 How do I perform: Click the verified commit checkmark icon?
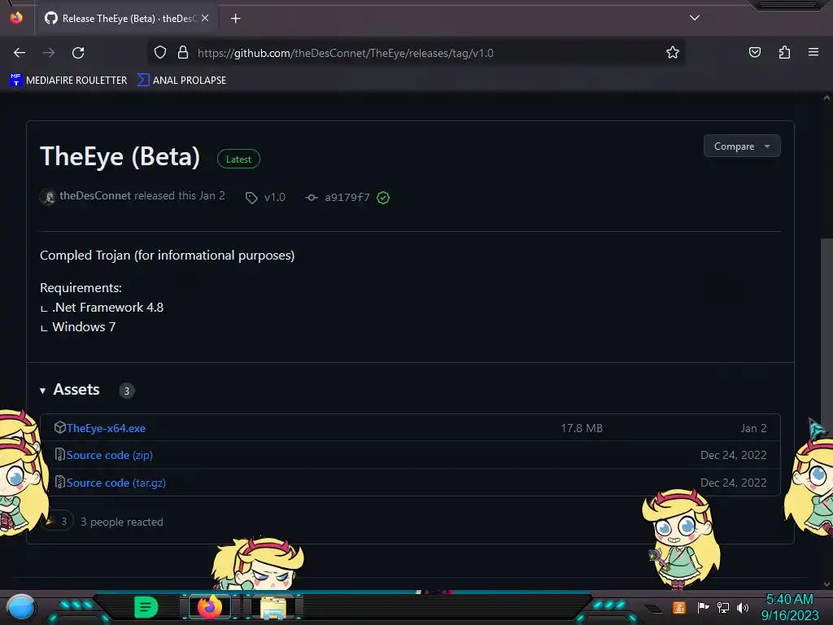pos(383,198)
